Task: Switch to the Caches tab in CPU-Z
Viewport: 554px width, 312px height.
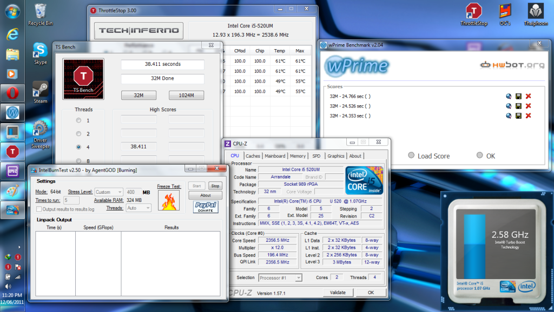Action: coord(253,156)
